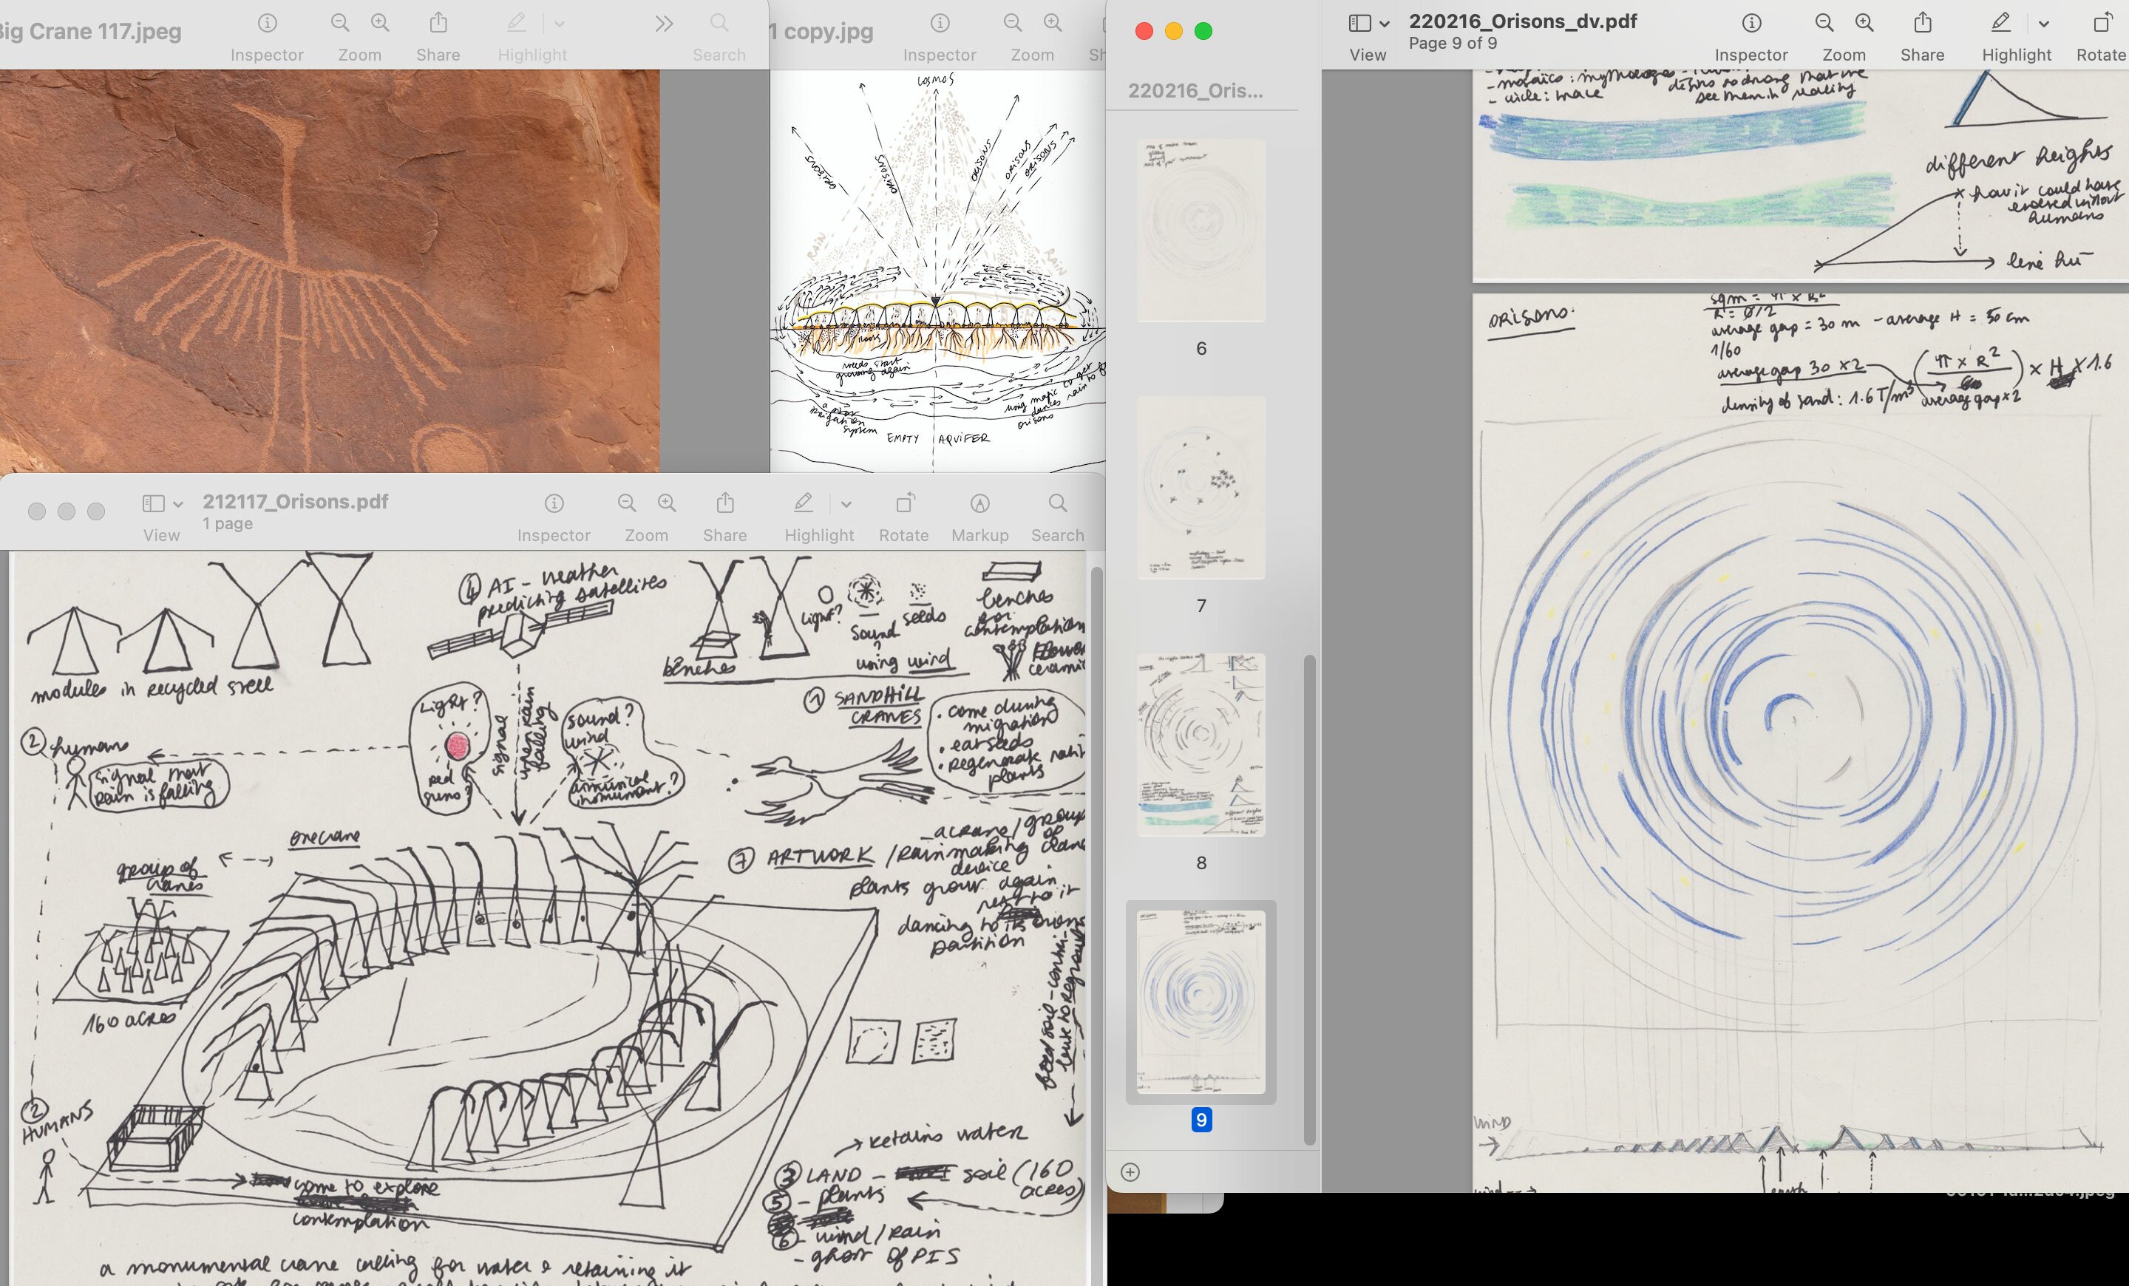
Task: Rotate the 220216_Orisons_dv.pdf page
Action: pyautogui.click(x=2102, y=24)
